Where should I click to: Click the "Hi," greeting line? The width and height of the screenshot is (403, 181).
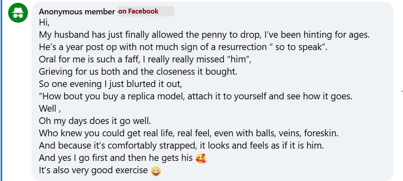[x=44, y=22]
